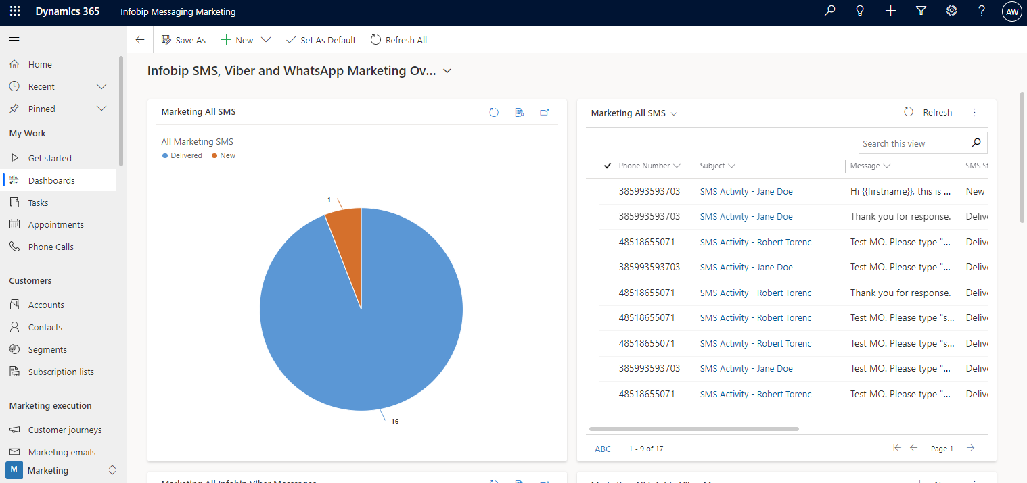This screenshot has width=1027, height=483.
Task: Click the Search this view field
Action: point(913,143)
